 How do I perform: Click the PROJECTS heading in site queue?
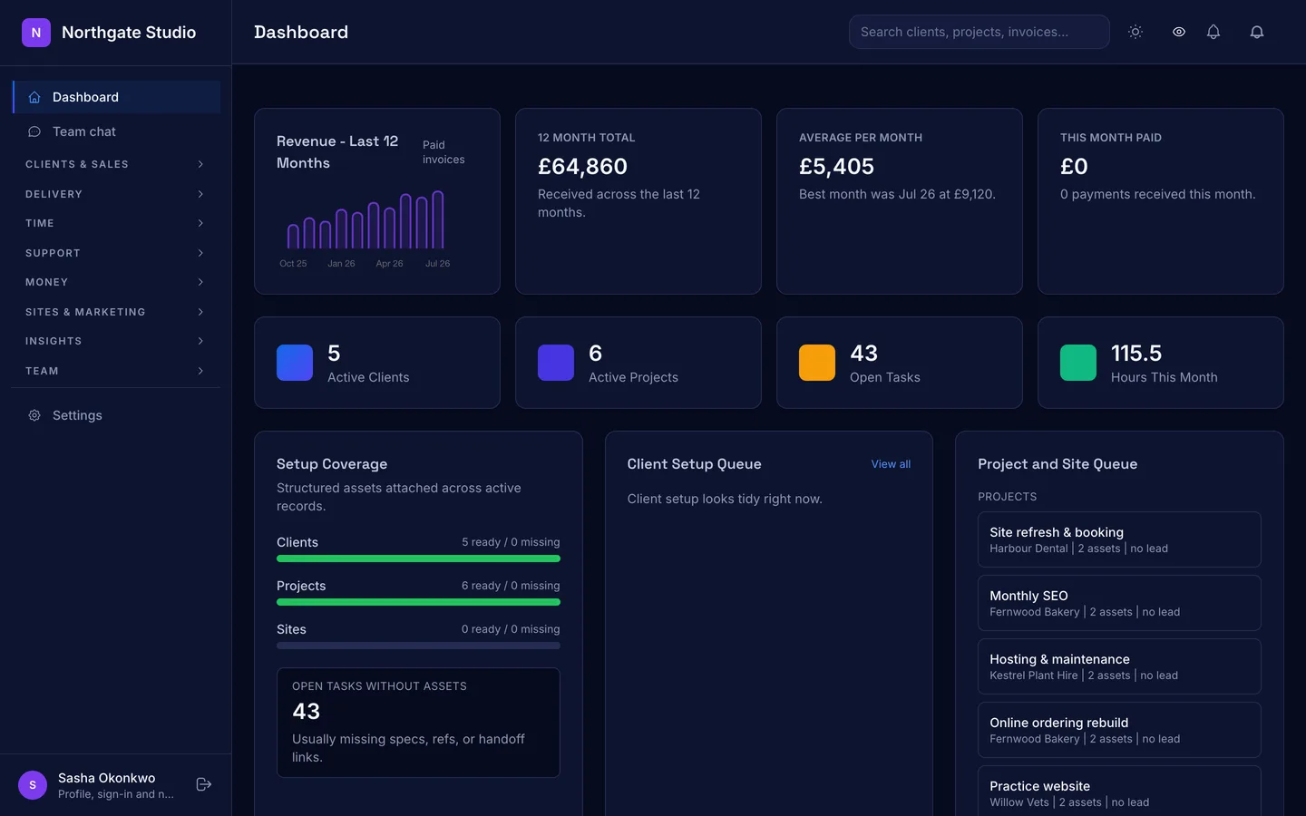pos(1007,497)
